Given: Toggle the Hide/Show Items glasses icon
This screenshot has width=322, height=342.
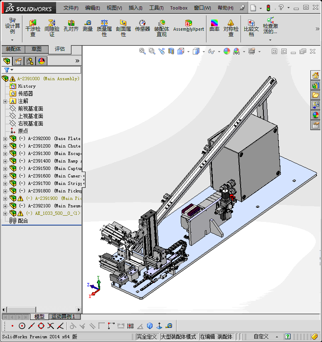Looking at the screenshot, I should point(211,51).
